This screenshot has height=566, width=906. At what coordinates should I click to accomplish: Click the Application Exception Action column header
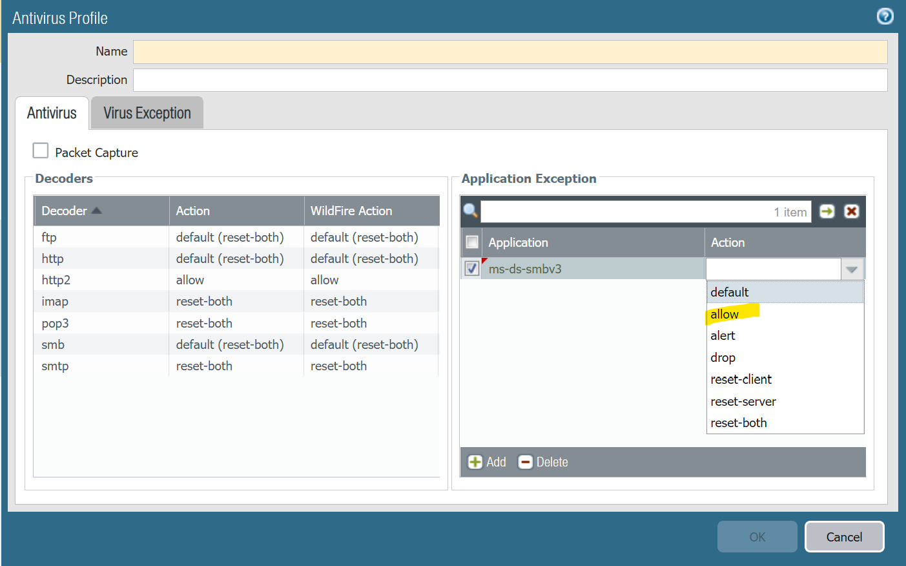click(785, 242)
